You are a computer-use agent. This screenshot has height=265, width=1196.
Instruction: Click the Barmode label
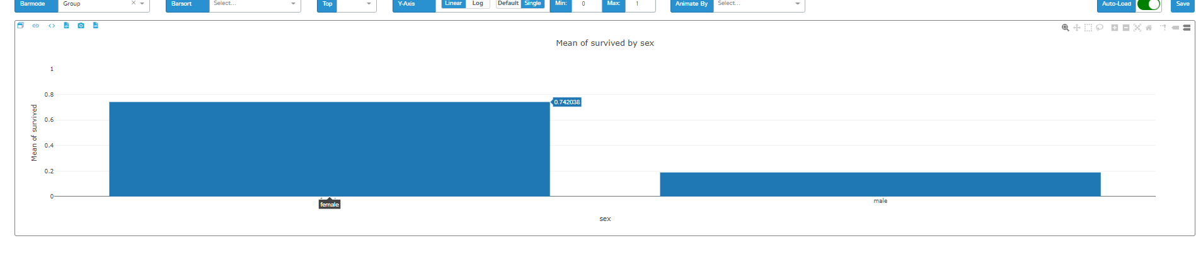pos(37,4)
